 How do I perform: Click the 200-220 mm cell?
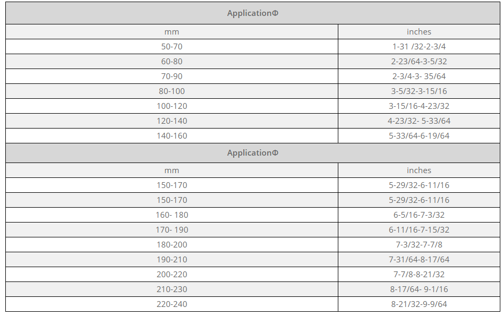172,275
